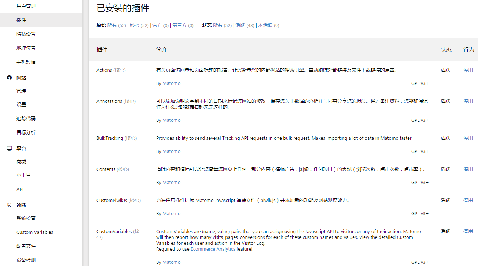Filter status by 所有 (52)
This screenshot has width=478, height=266.
coord(223,25)
